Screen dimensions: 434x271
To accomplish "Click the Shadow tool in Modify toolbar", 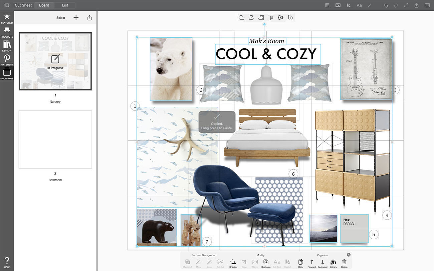I will point(233,263).
